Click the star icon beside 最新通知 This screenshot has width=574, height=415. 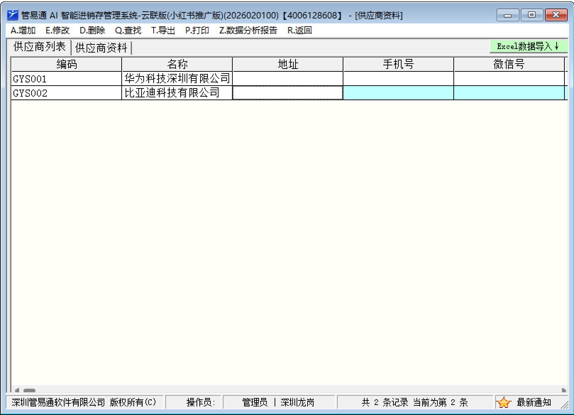[503, 402]
